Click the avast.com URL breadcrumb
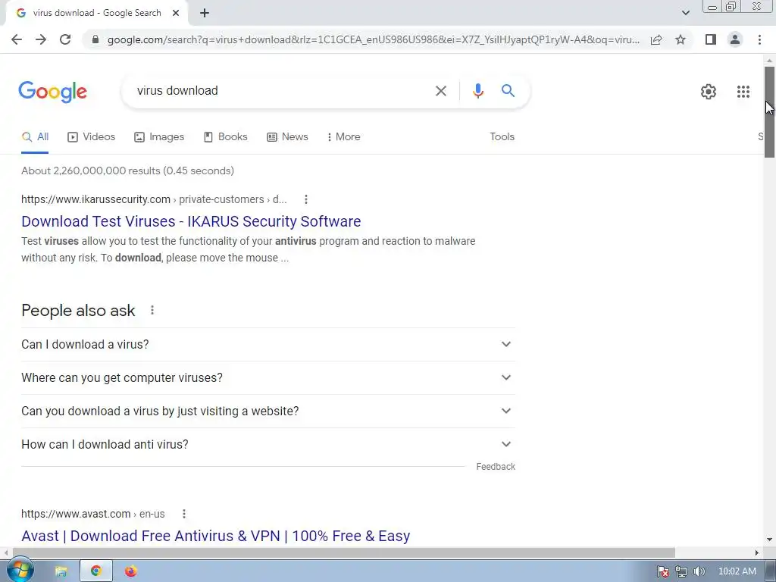Viewport: 776px width, 582px height. (93, 515)
